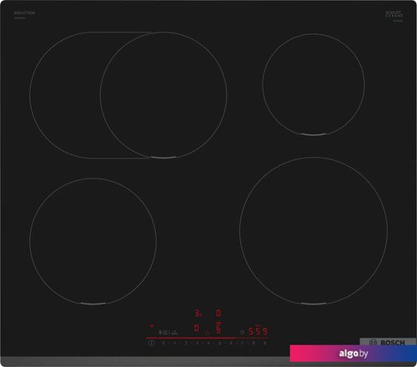Click the oval extended combi cooking zone

[x=128, y=95]
